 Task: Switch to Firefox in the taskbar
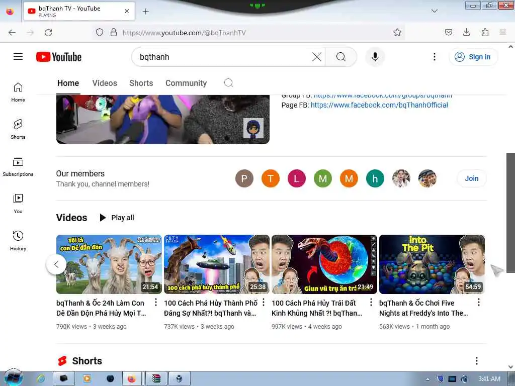pos(131,379)
